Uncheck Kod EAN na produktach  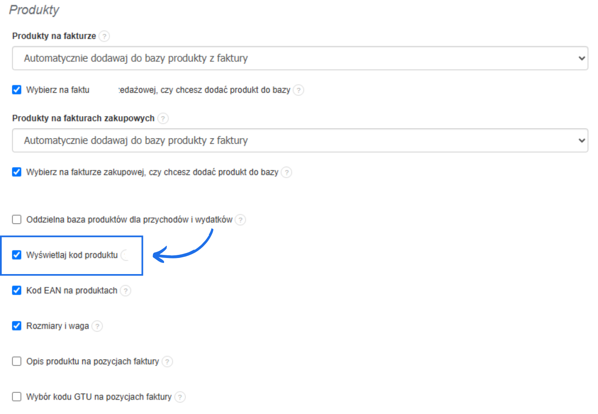click(16, 290)
